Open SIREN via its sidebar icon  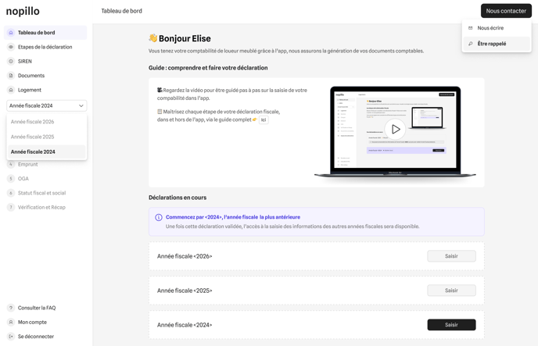tap(11, 61)
